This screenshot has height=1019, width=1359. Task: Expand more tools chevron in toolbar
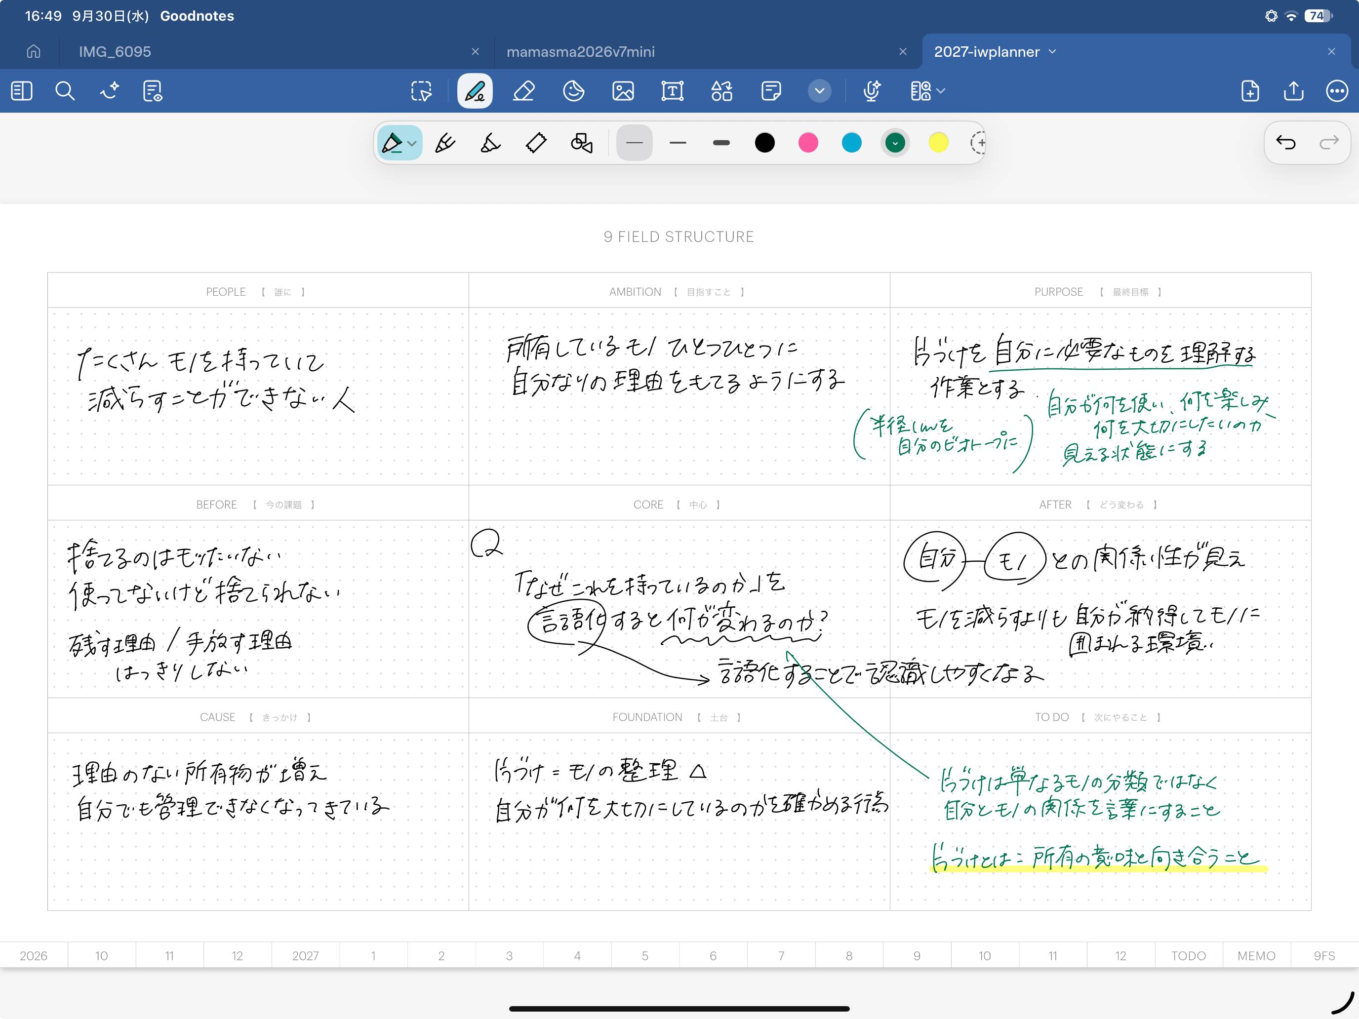point(820,91)
